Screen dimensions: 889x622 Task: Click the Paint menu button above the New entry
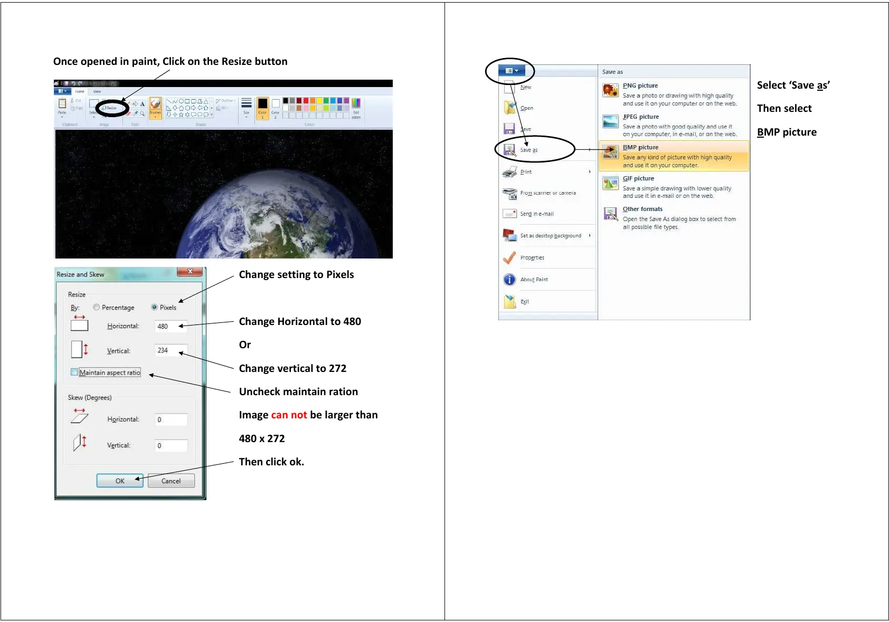(512, 71)
